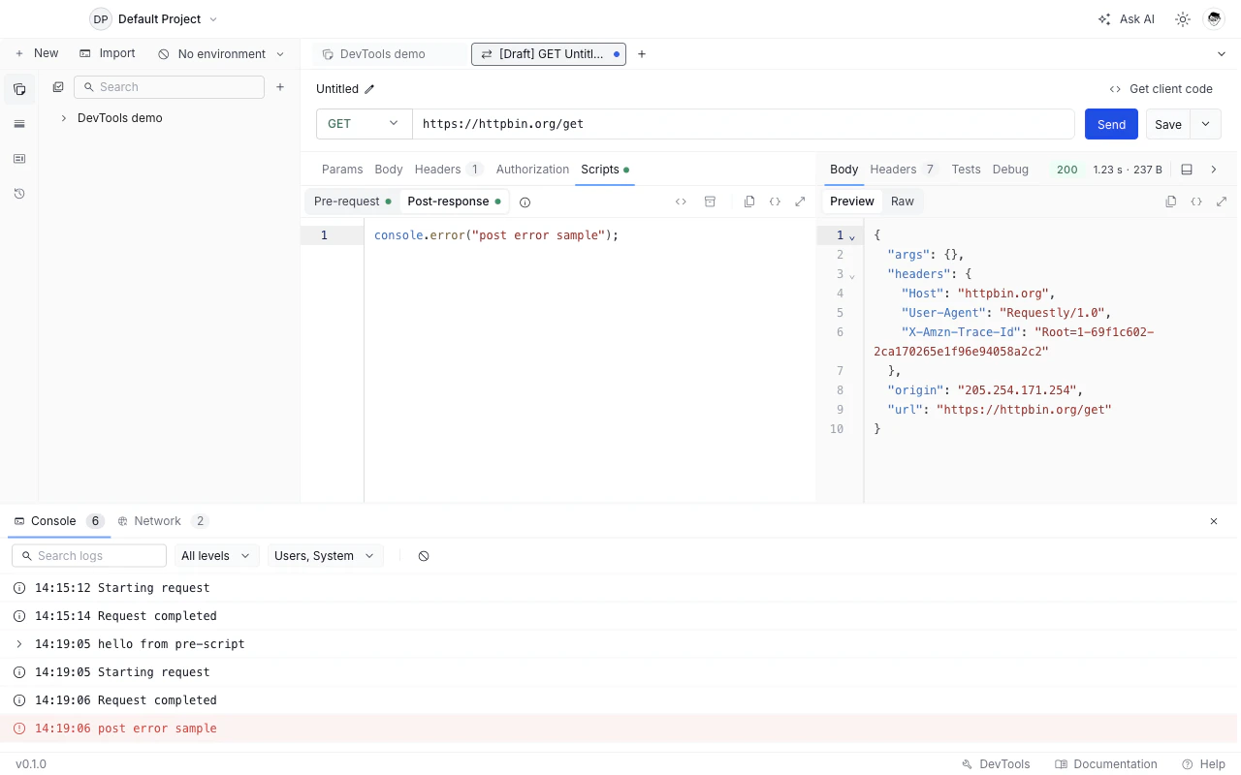Open the No environment dropdown
Screen dimensions: 1241x775
pyautogui.click(x=222, y=54)
